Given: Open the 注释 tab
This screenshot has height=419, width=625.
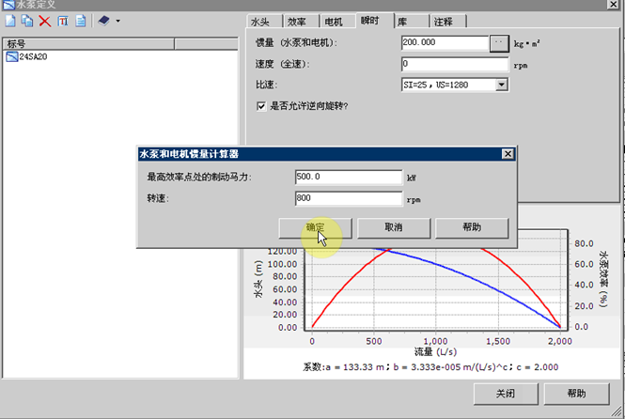Looking at the screenshot, I should [x=442, y=21].
